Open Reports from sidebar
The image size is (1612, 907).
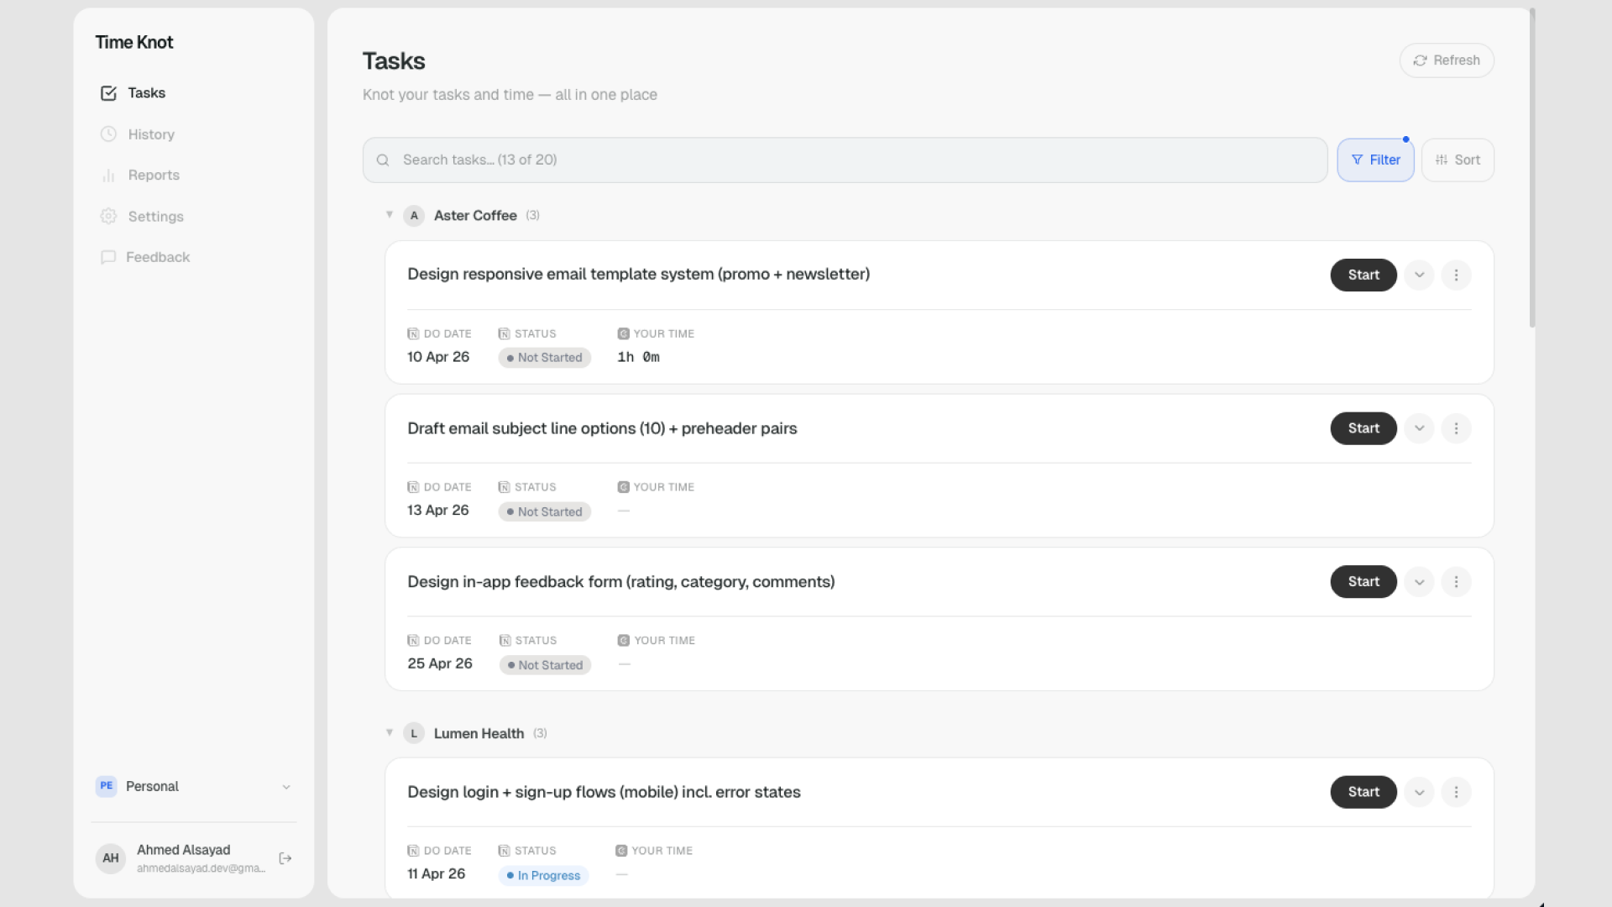pos(154,176)
